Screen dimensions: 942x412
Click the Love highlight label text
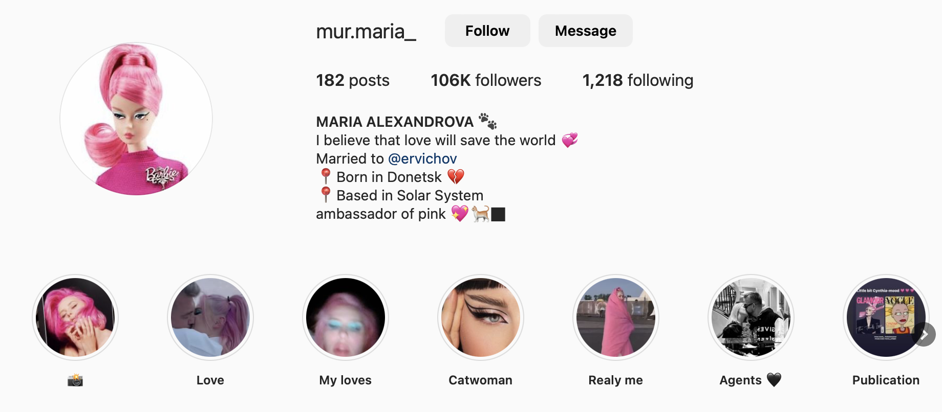click(210, 380)
